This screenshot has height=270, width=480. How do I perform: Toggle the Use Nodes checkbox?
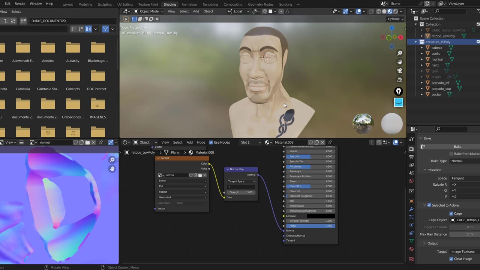[211, 142]
